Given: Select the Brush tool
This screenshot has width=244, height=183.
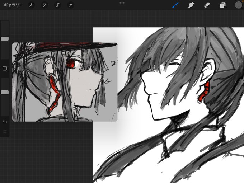Looking at the screenshot, I should [x=175, y=5].
